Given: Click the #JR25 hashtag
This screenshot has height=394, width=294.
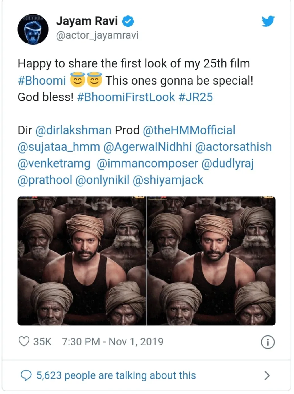Looking at the screenshot, I should point(196,97).
